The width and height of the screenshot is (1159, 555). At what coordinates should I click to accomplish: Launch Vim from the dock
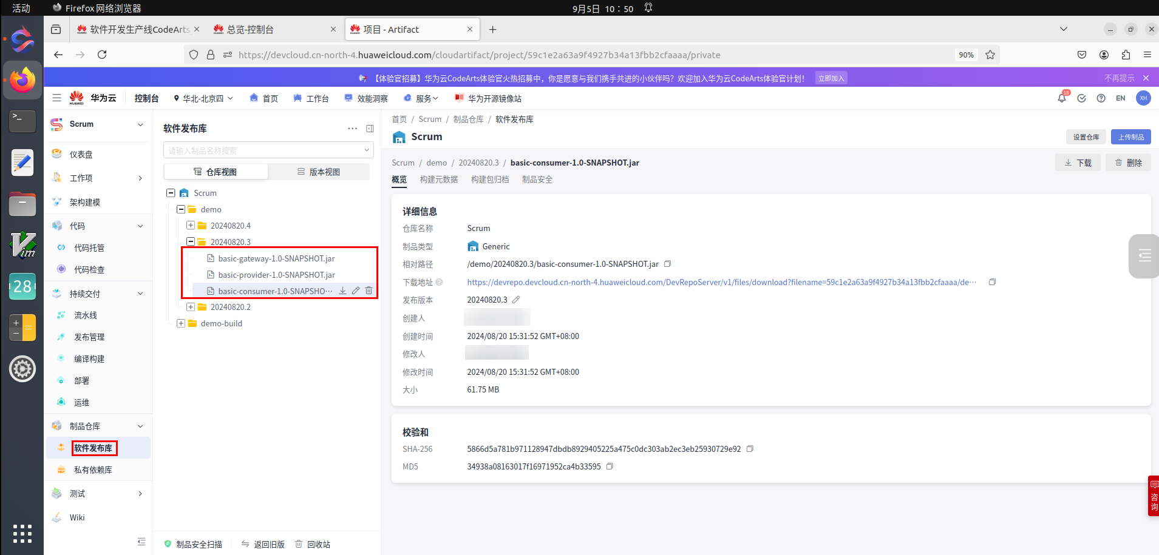(x=22, y=245)
